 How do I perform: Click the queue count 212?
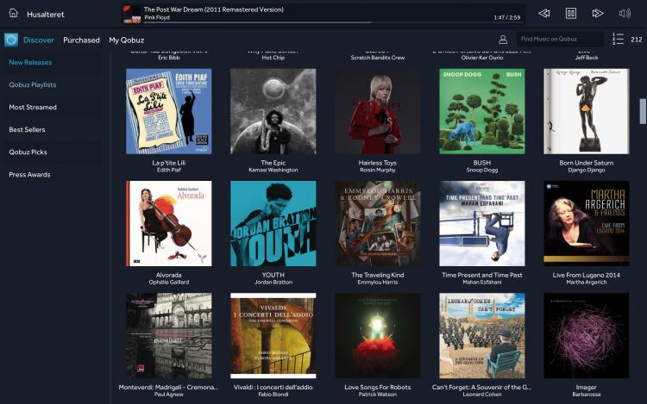637,40
